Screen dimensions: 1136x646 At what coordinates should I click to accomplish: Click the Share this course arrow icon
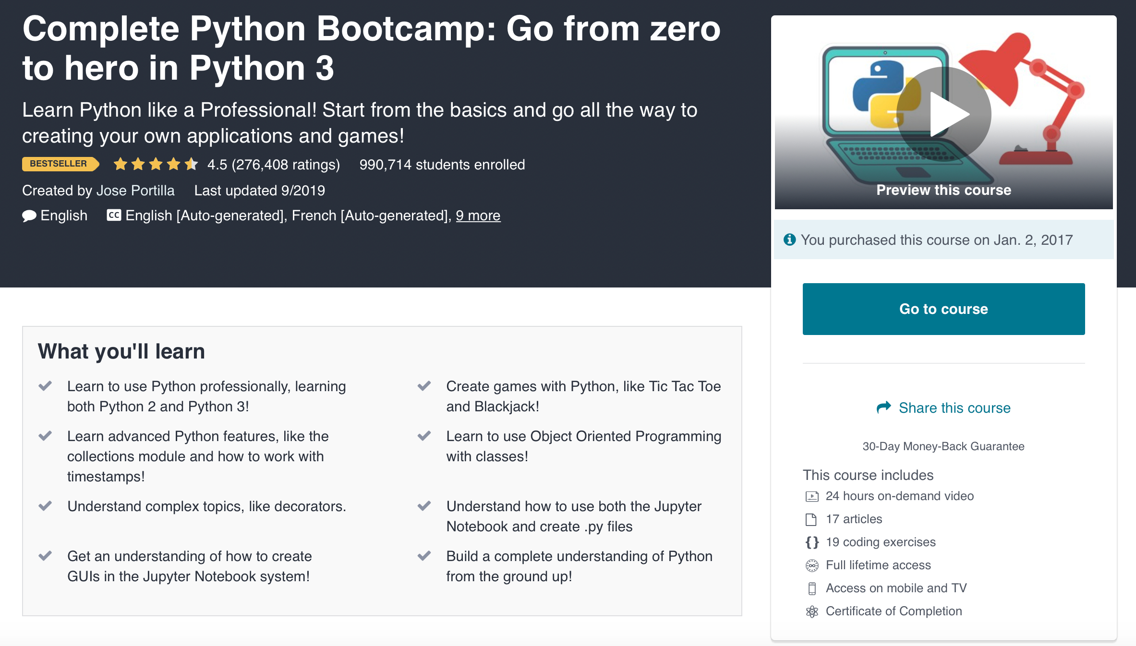883,407
